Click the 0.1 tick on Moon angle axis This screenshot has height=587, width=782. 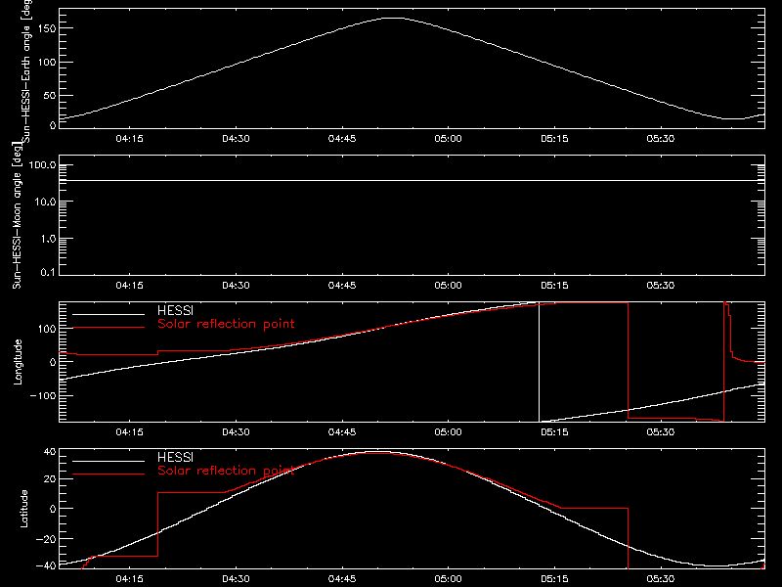48,272
